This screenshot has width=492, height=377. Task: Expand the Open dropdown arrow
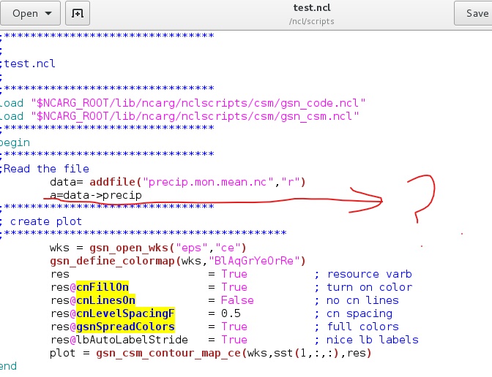(49, 13)
